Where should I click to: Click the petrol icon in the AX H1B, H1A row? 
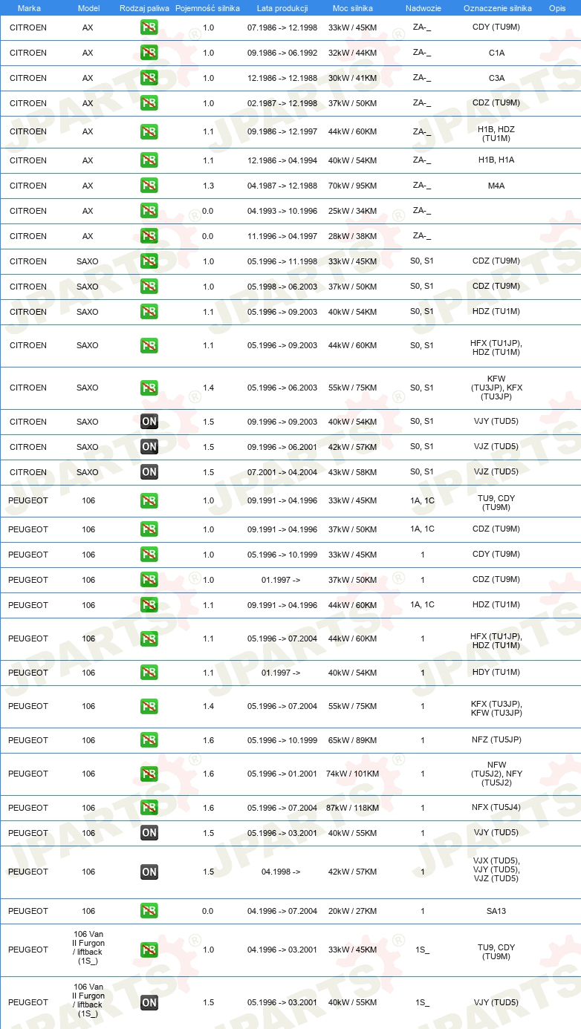pos(149,160)
